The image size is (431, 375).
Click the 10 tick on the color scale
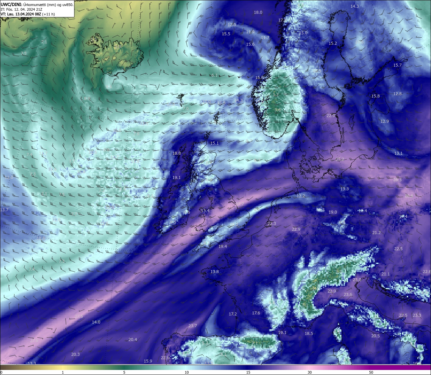(187, 372)
